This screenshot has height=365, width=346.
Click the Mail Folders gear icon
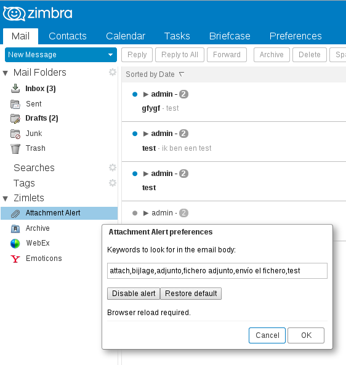[x=113, y=72]
